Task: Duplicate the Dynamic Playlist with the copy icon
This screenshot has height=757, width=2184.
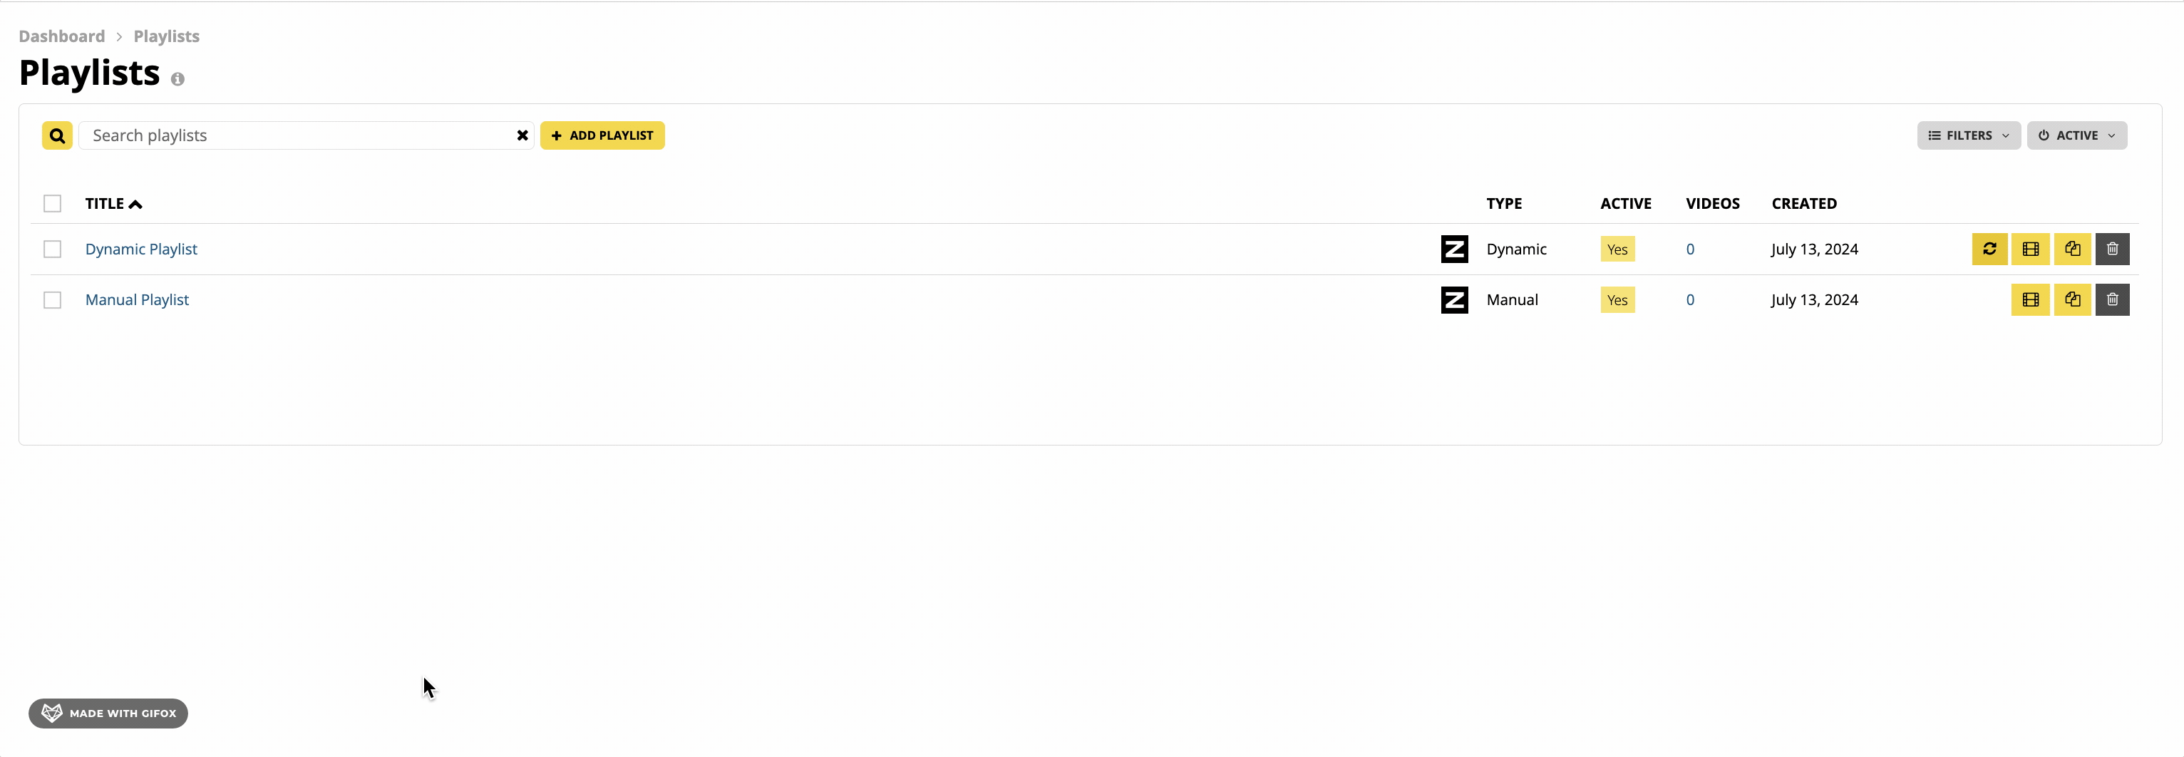Action: pyautogui.click(x=2072, y=249)
